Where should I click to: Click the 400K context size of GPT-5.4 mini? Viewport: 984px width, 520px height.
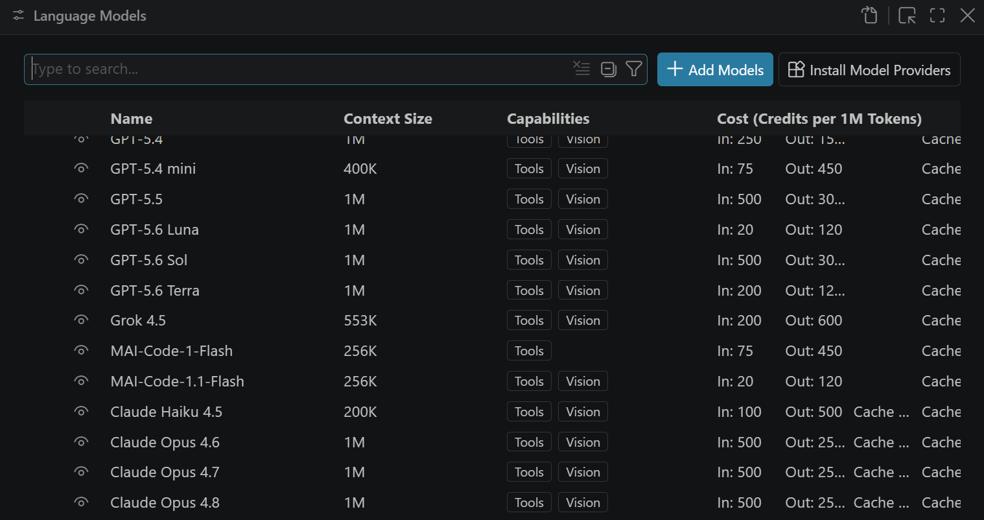(x=360, y=169)
